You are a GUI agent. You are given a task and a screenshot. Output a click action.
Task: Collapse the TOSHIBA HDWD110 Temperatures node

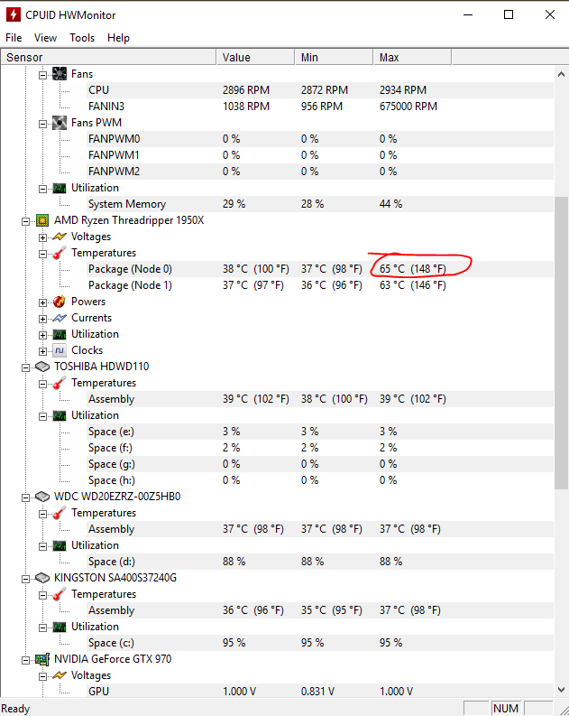(x=42, y=383)
